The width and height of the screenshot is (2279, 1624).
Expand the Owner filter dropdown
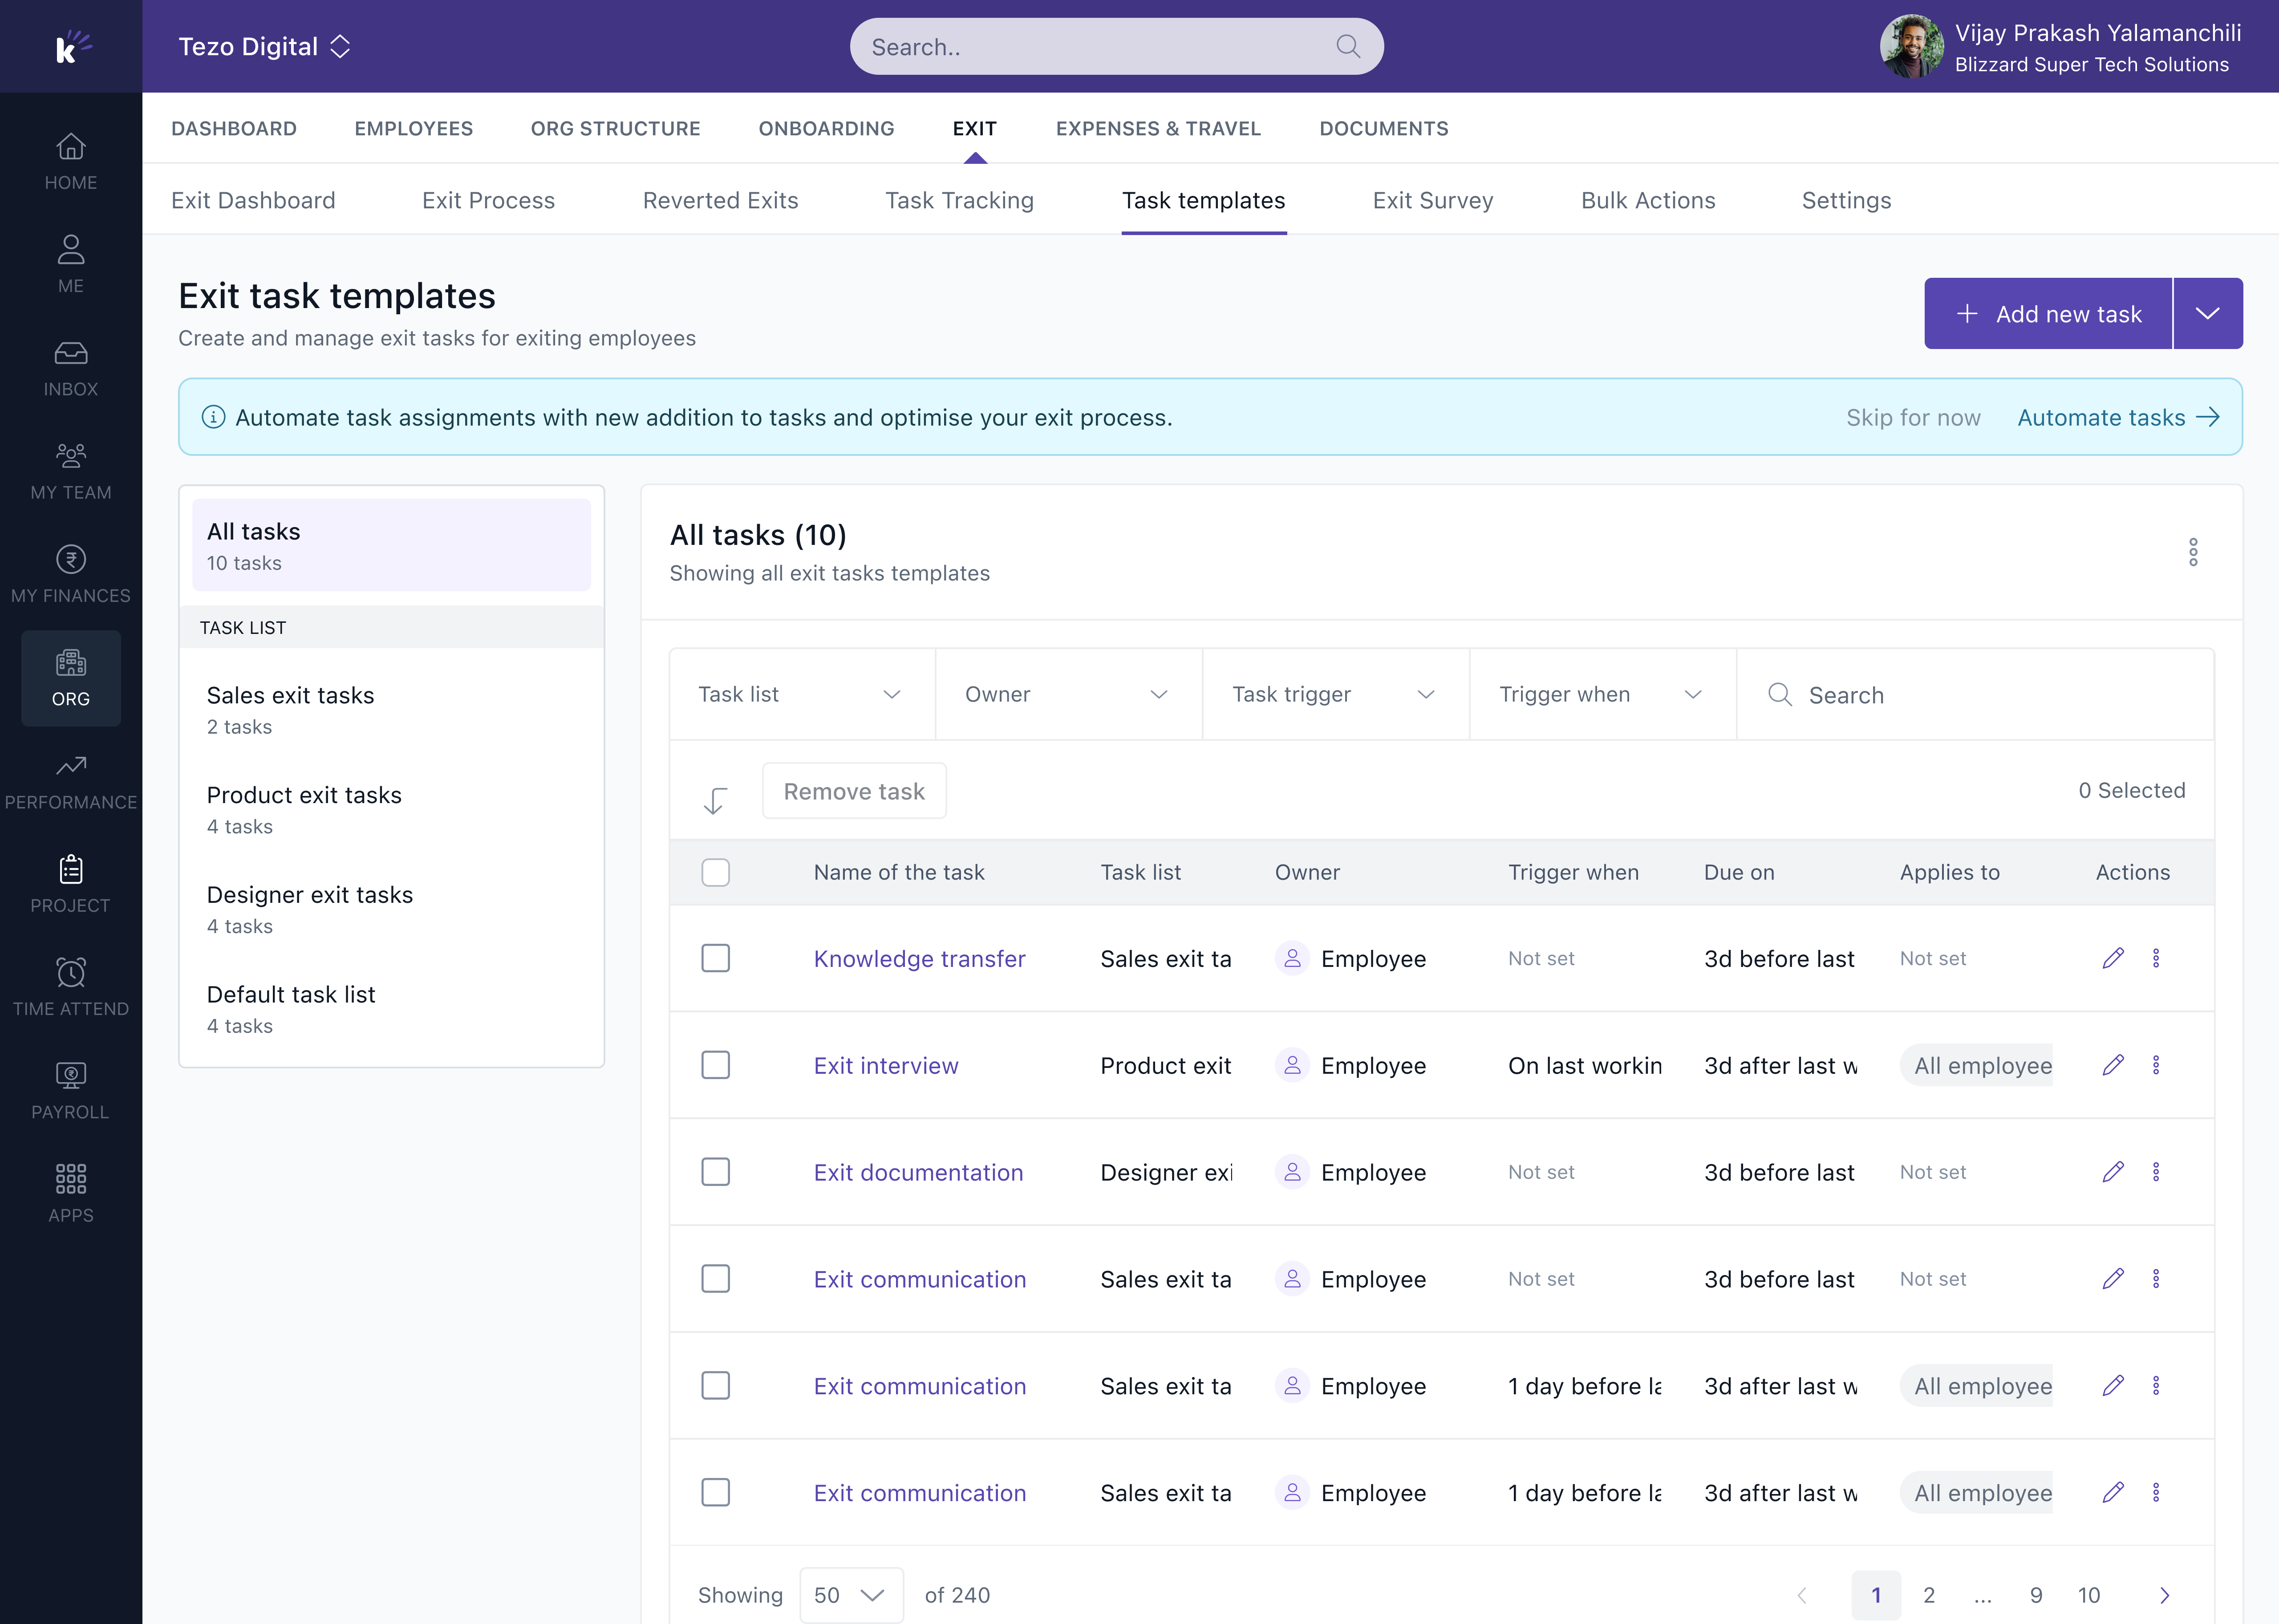pos(1067,693)
